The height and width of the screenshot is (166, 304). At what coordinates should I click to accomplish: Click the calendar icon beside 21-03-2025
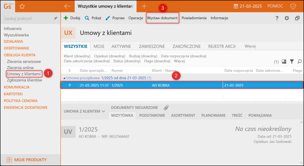coord(236,6)
